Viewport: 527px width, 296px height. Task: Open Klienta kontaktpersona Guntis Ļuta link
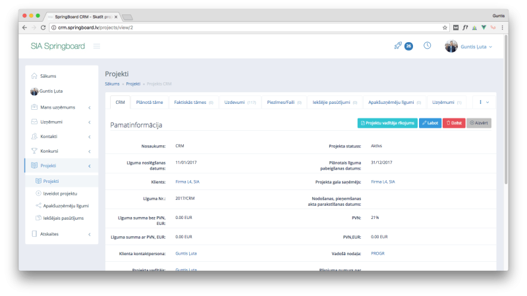pyautogui.click(x=186, y=254)
